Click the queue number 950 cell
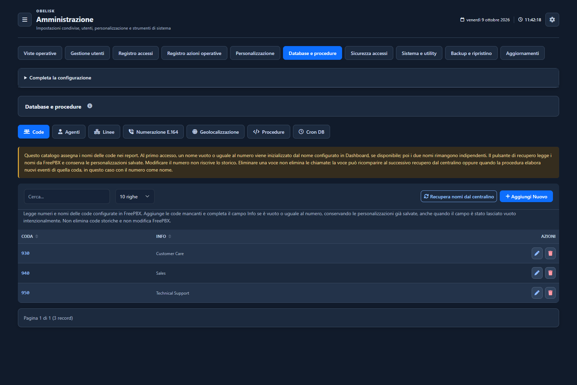 coord(25,293)
